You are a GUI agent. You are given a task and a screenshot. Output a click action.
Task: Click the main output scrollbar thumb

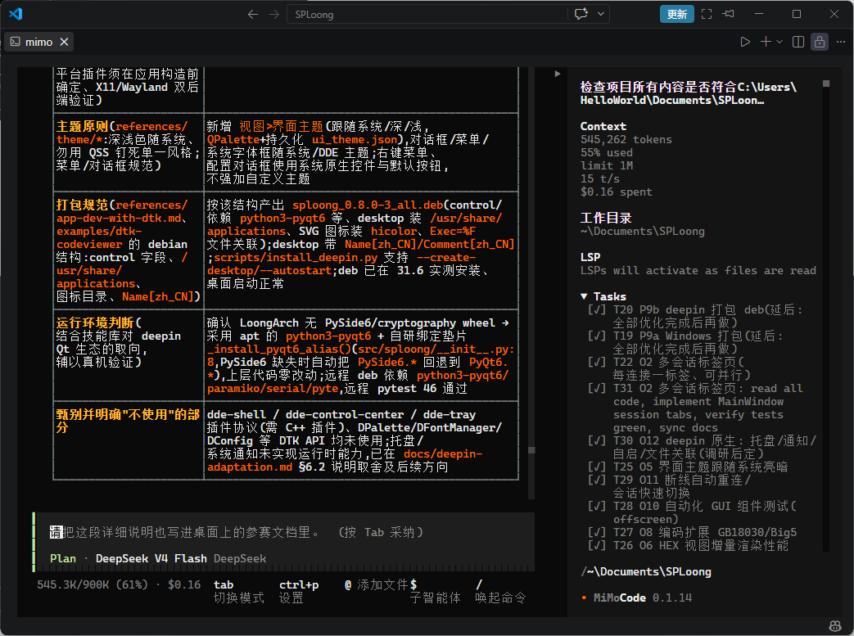tap(531, 450)
